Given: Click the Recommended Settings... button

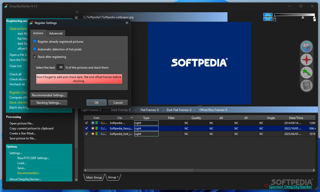Looking at the screenshot, I should pyautogui.click(x=49, y=95).
